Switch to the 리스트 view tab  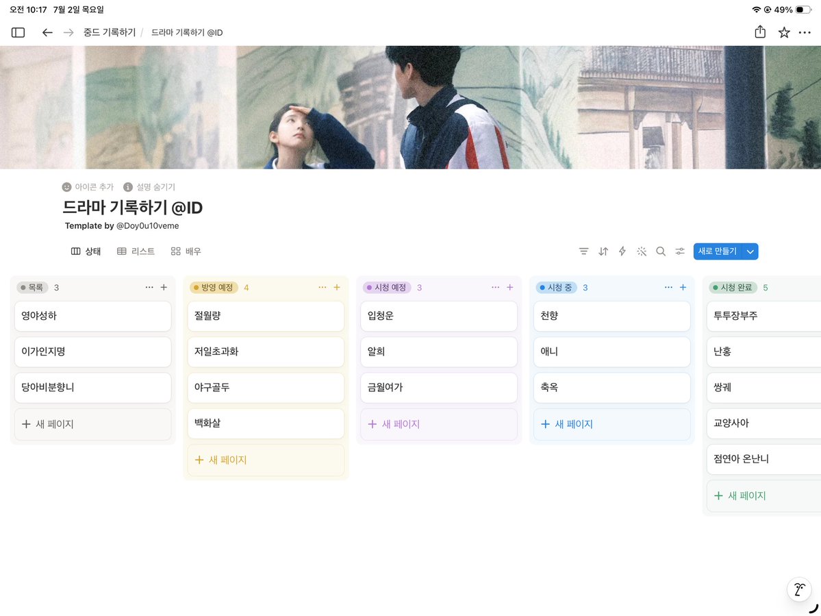[136, 251]
